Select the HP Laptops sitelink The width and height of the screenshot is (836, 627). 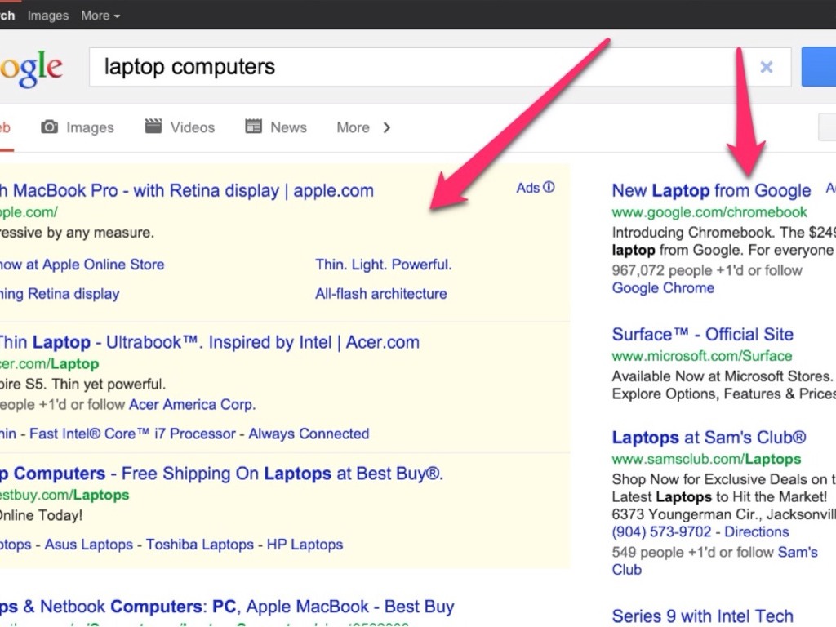point(305,545)
